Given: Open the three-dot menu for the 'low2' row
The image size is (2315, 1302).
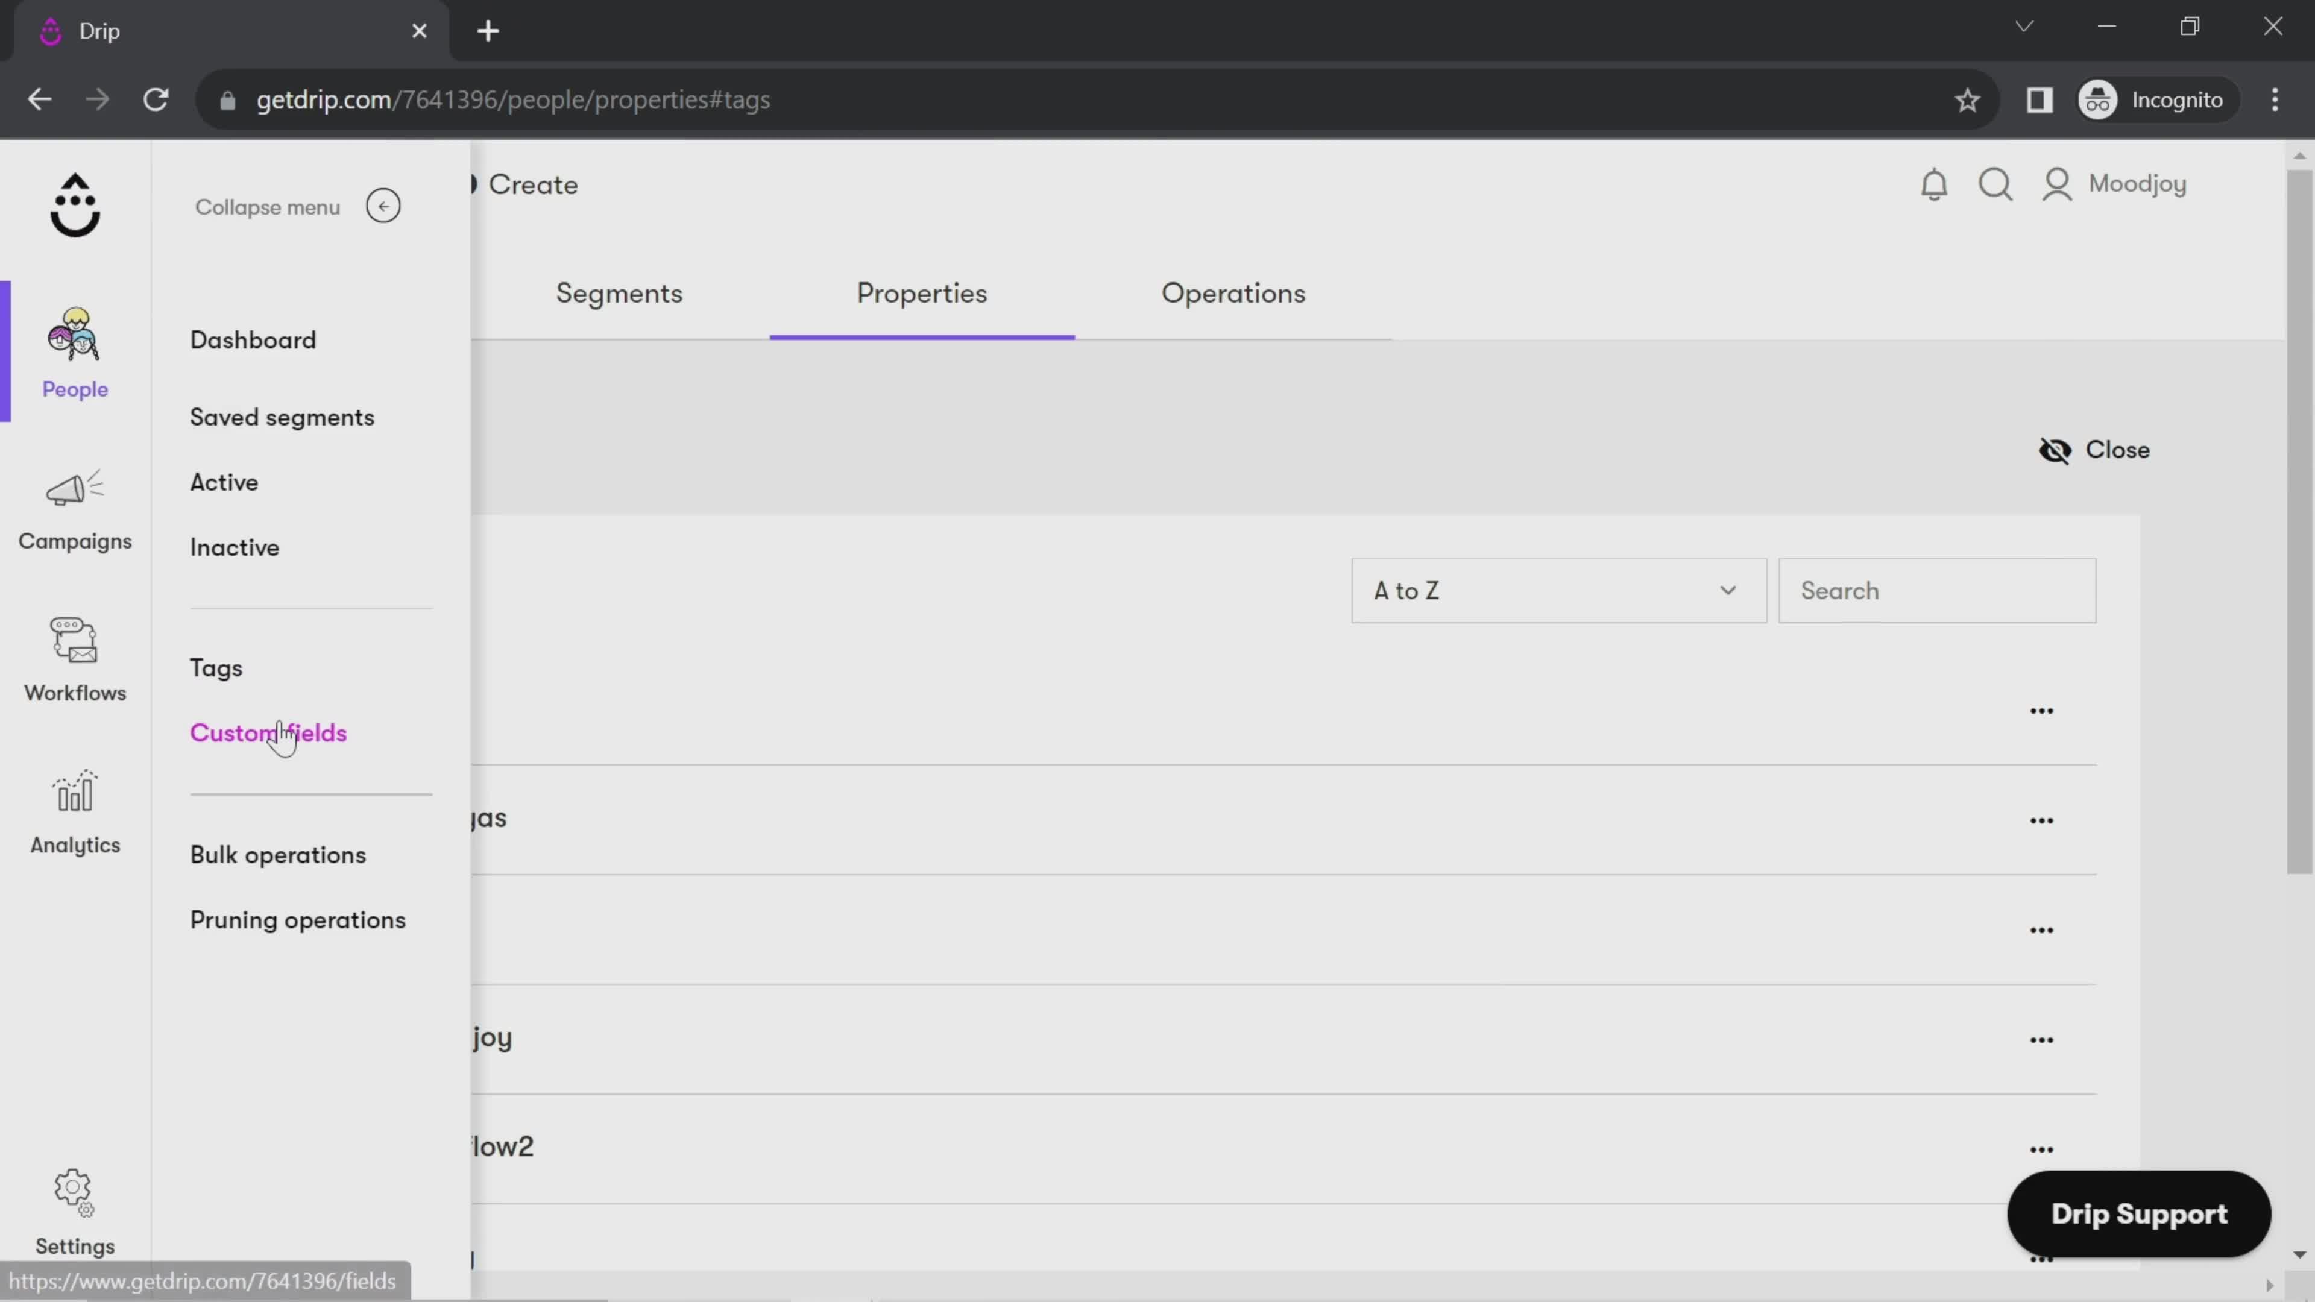Looking at the screenshot, I should coord(2042,1149).
